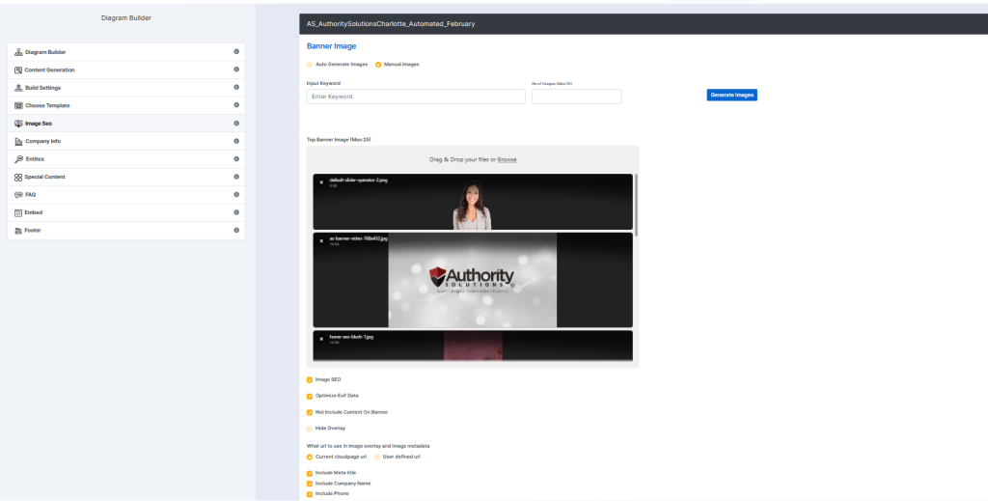988x501 pixels.
Task: Choose User defined url radio button
Action: click(377, 457)
